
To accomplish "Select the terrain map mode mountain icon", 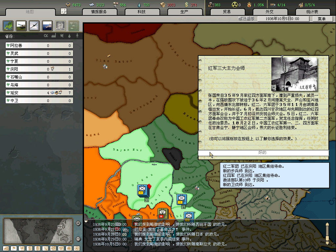I will click(6, 248).
